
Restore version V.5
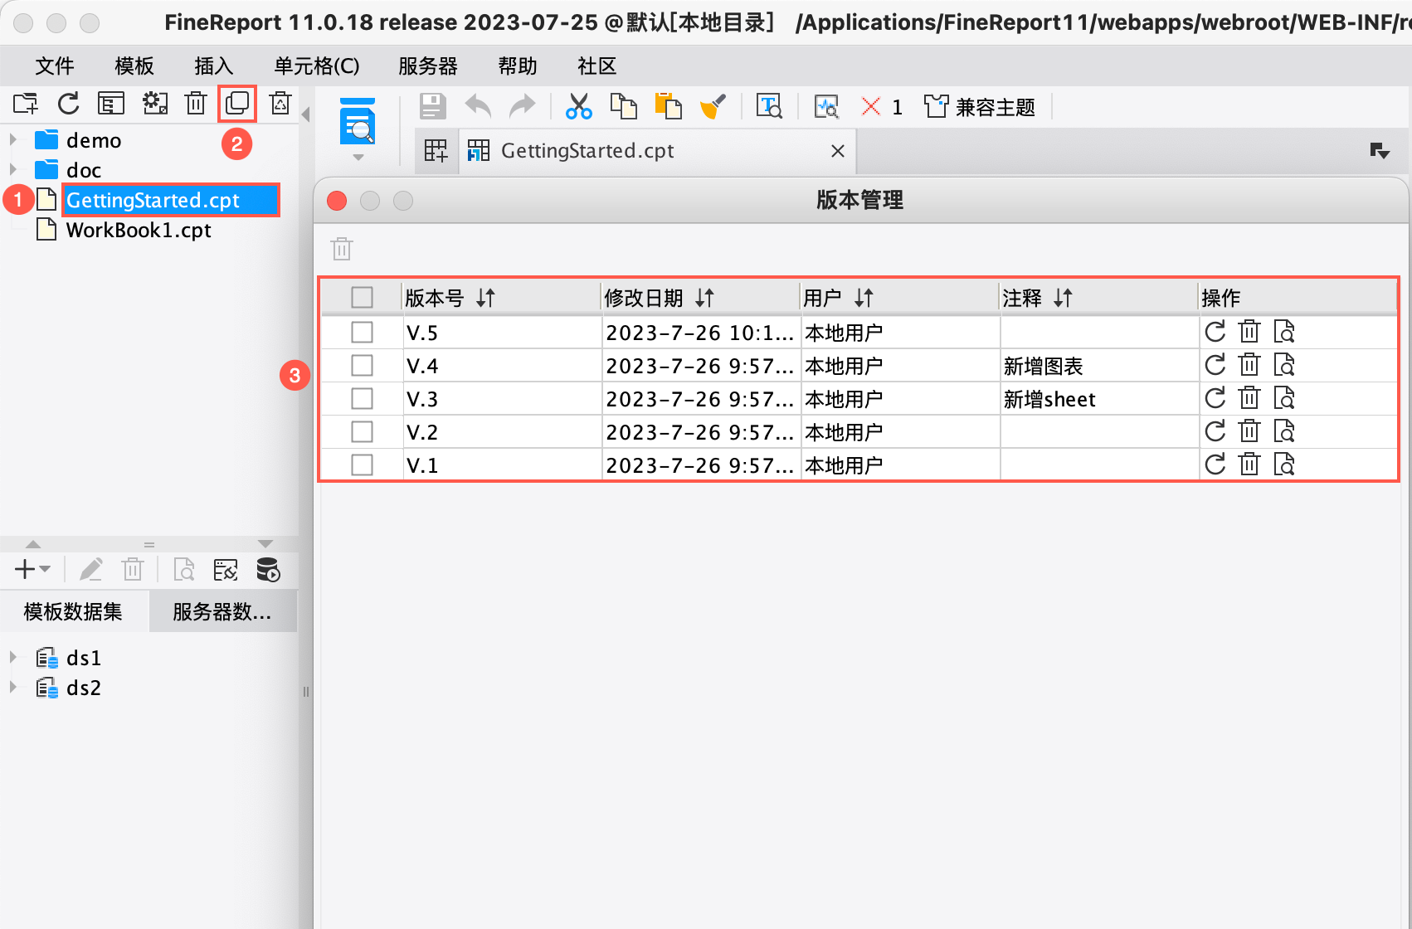tap(1215, 332)
